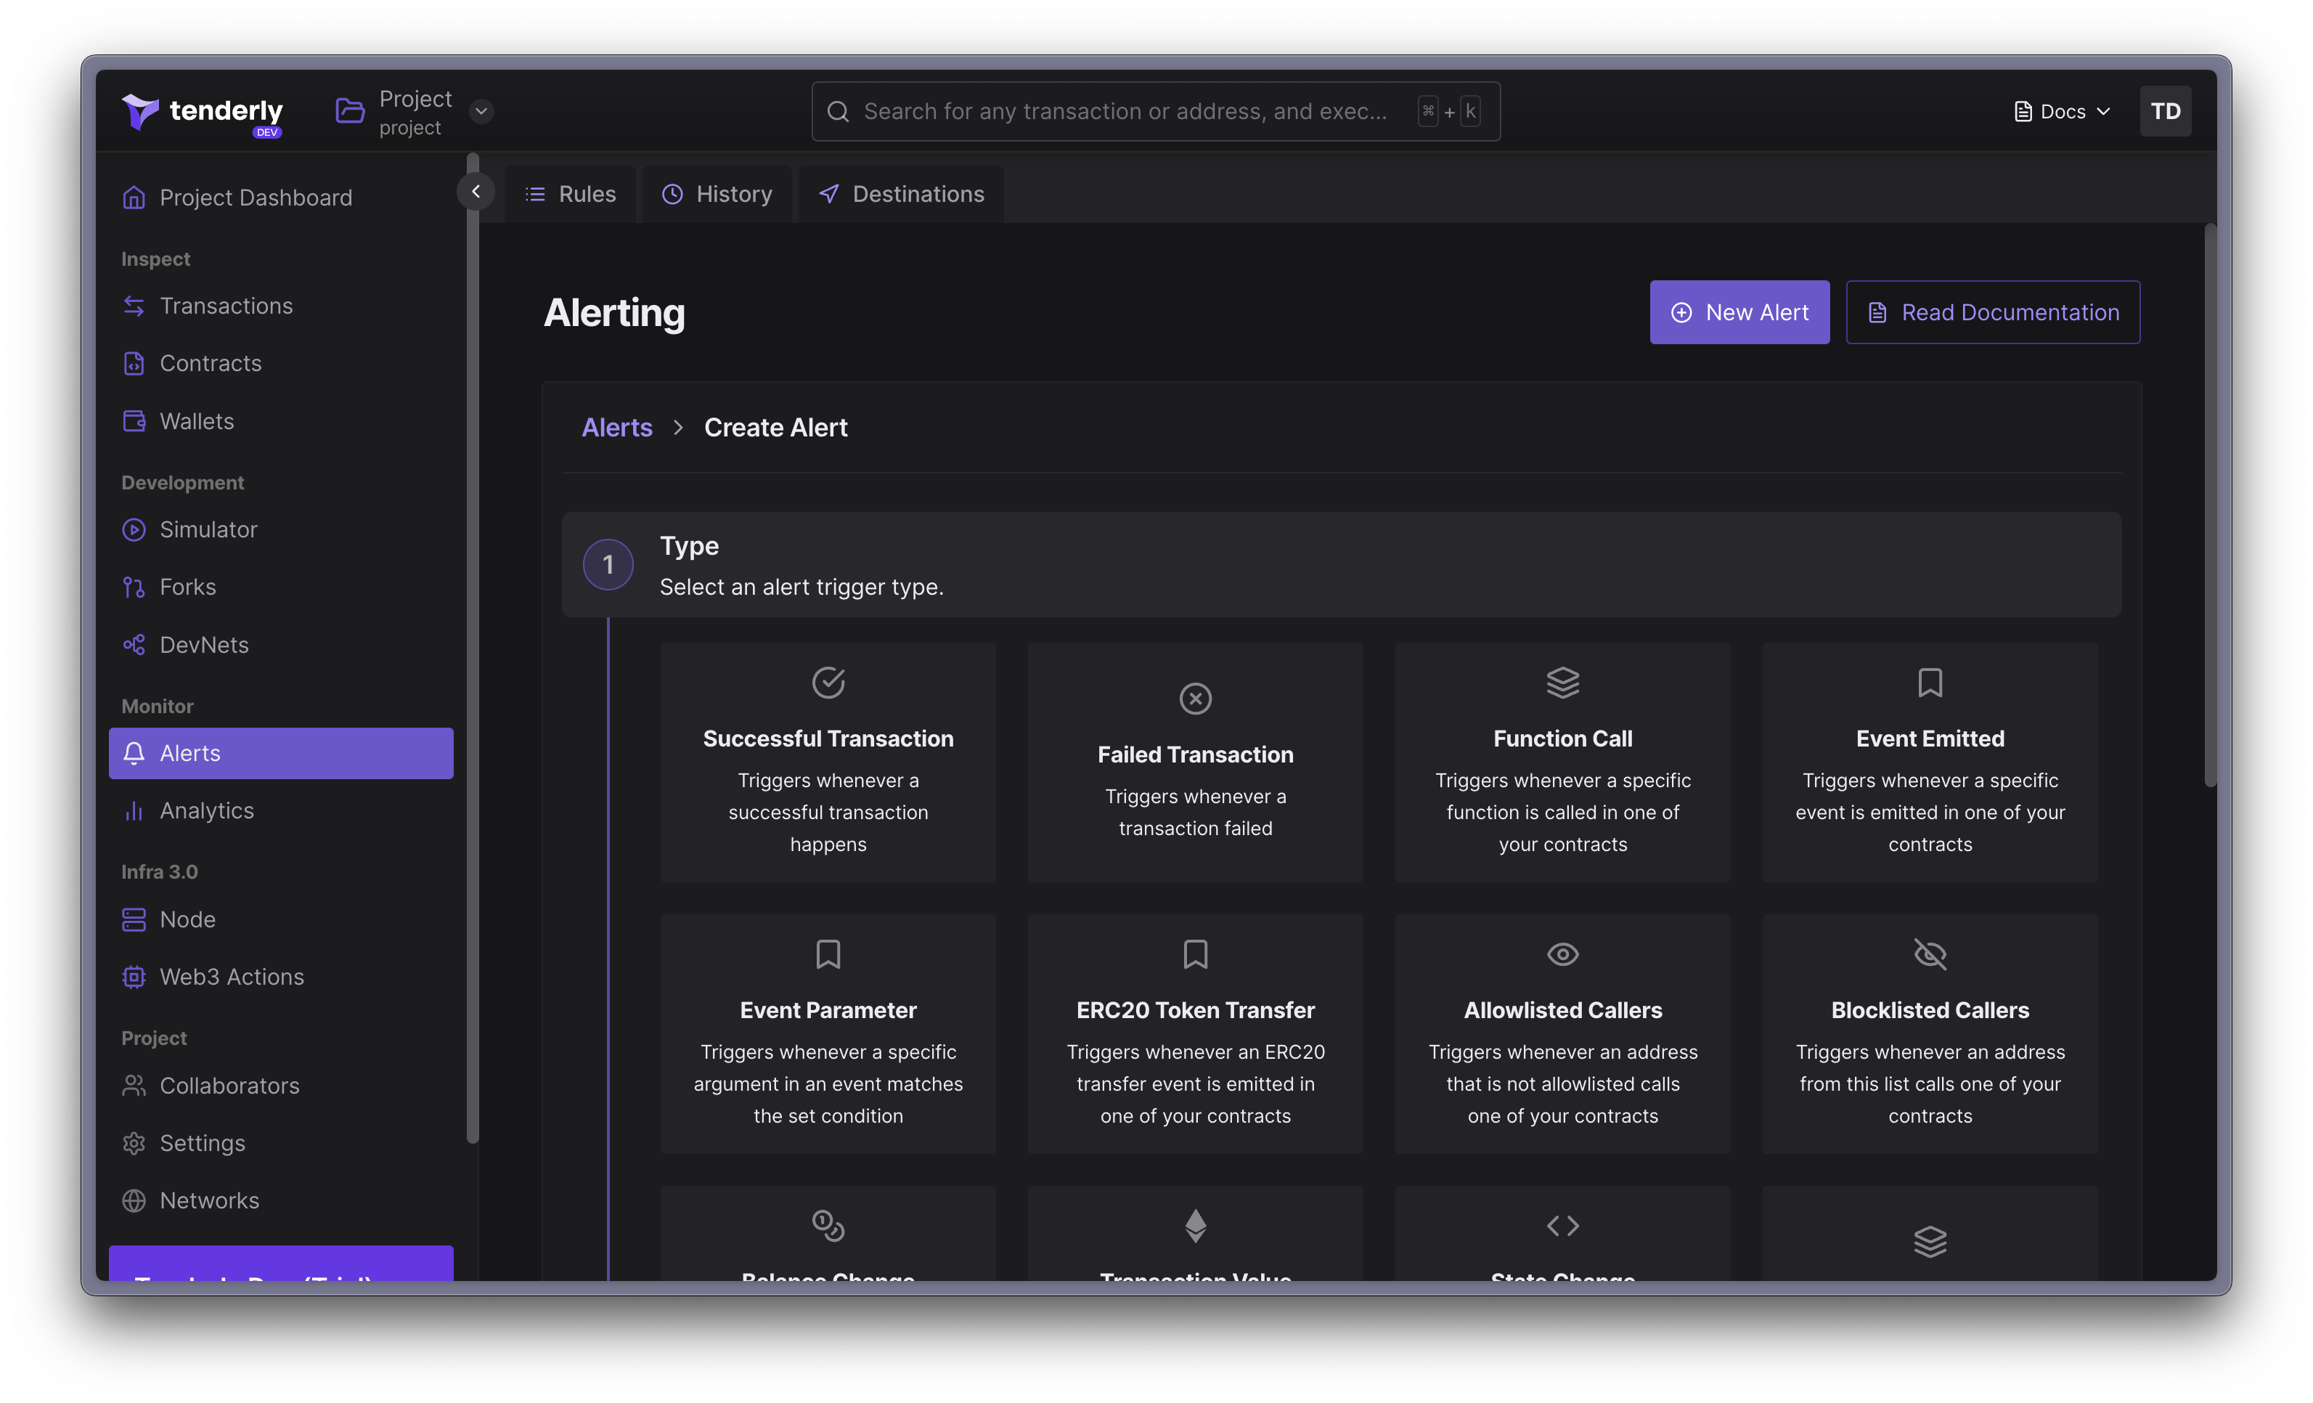2313x1403 pixels.
Task: Click the Event Emitted bookmark icon
Action: (x=1929, y=683)
